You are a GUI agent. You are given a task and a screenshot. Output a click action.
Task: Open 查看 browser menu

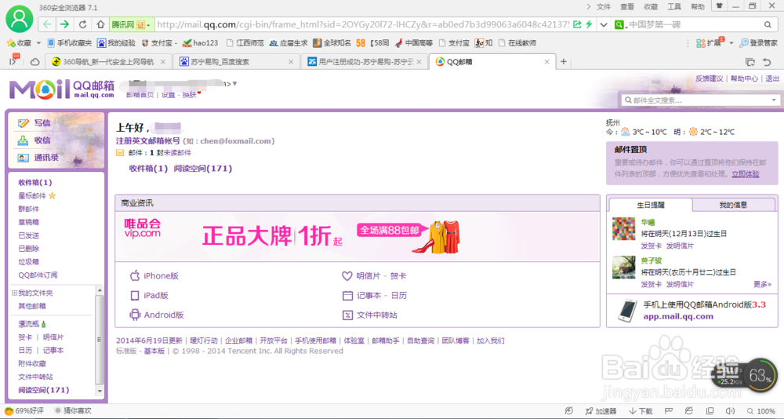[x=627, y=6]
